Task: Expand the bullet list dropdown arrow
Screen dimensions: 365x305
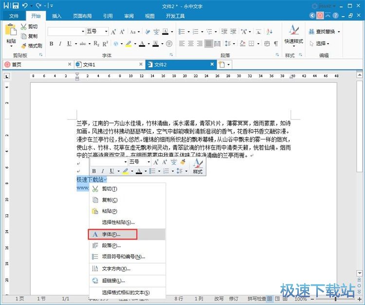Action: [x=188, y=32]
